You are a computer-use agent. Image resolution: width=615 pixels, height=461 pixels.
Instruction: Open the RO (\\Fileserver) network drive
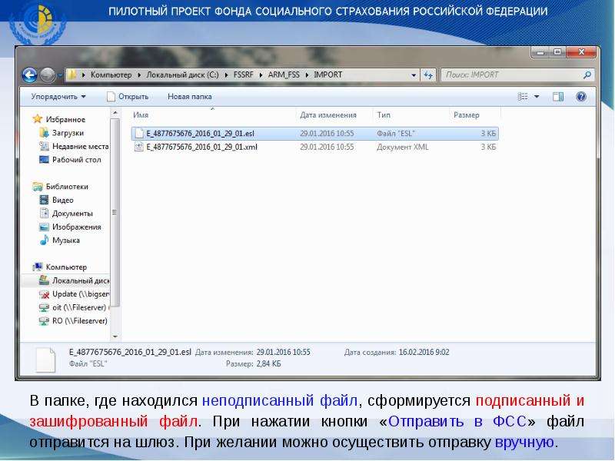[80, 320]
